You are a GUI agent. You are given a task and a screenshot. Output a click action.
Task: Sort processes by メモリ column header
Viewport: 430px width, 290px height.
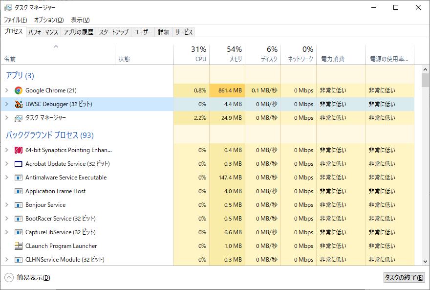click(x=227, y=55)
